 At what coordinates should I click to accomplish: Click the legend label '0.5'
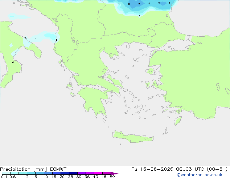pyautogui.click(x=13, y=177)
